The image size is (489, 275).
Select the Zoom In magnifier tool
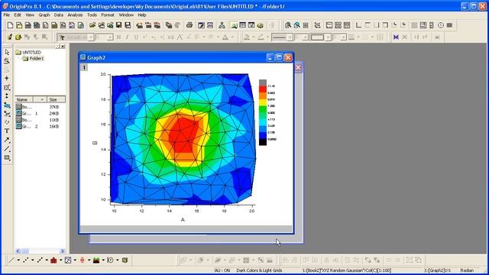pos(7,61)
